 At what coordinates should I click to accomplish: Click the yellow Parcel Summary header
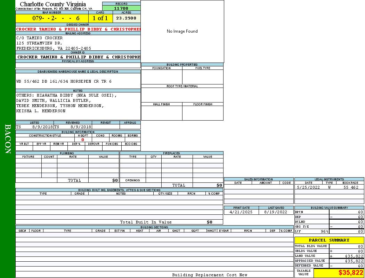pos(329,240)
